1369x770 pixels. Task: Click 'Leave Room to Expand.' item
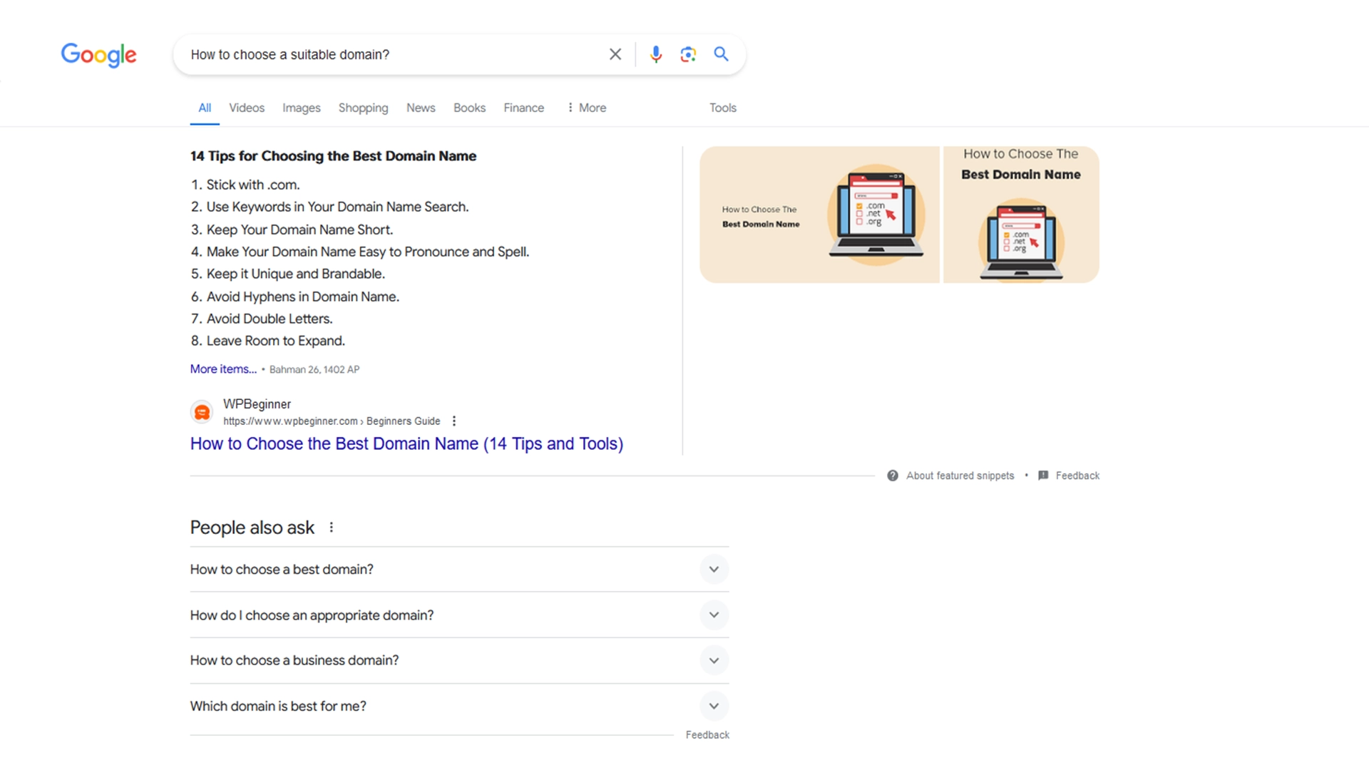click(275, 341)
